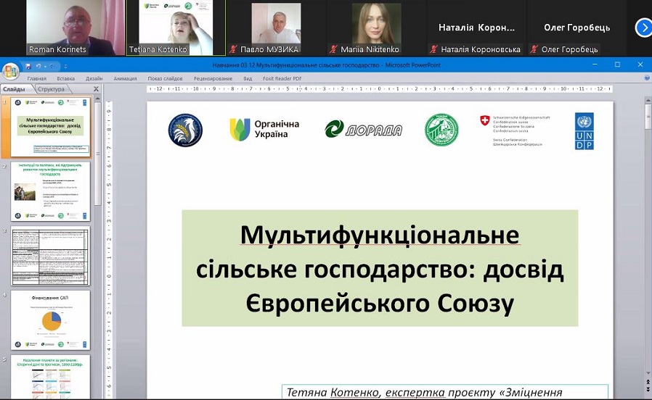Open the undo history dropdown arrow

(x=44, y=67)
